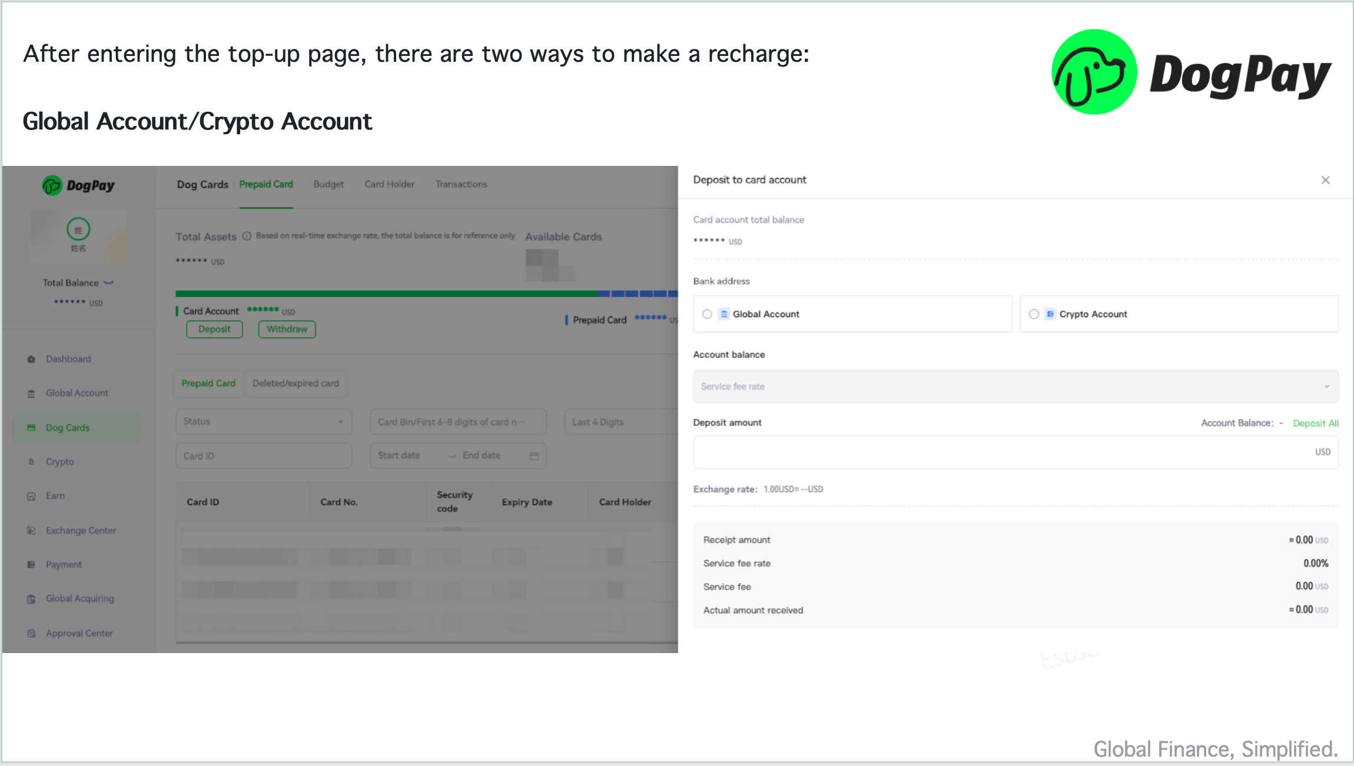
Task: Open Global Account from the sidebar menu
Action: pyautogui.click(x=77, y=393)
